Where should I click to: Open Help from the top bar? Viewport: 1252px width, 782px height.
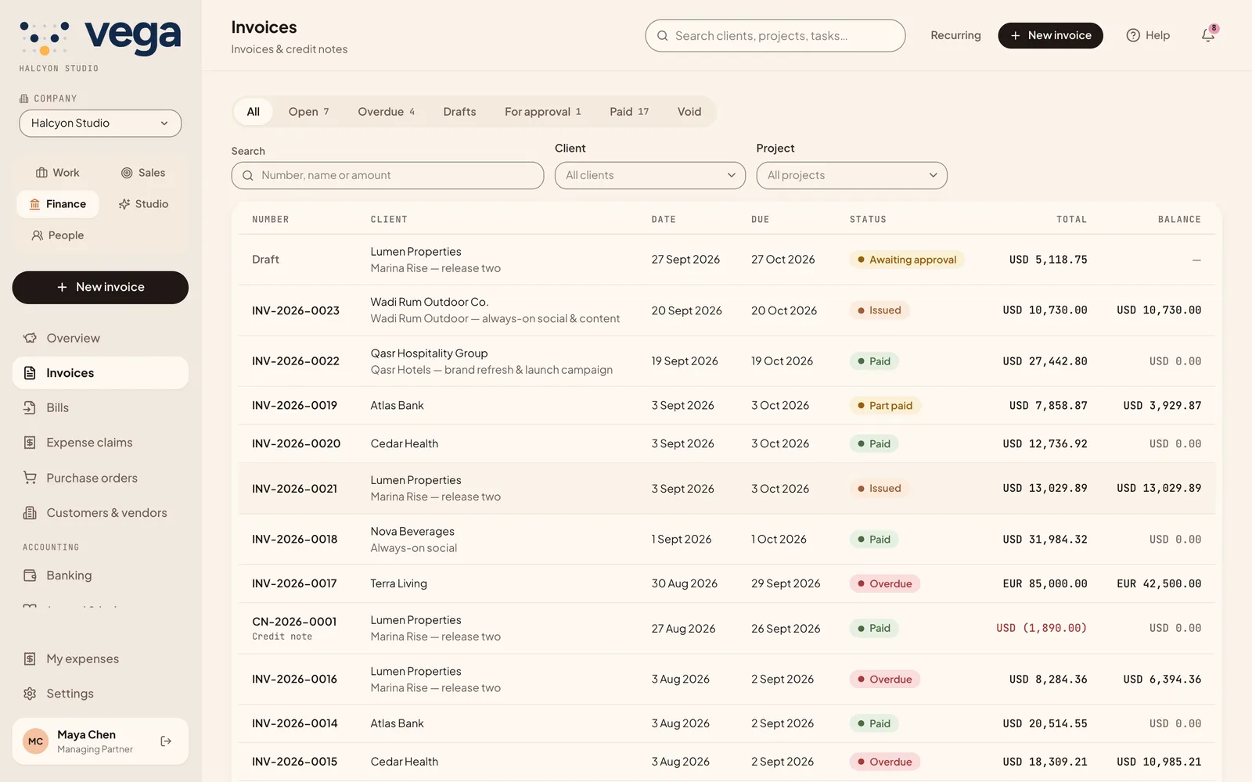(x=1148, y=35)
